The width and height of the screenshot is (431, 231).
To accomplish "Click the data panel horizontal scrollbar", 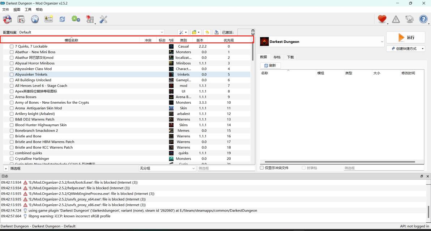I will [340, 162].
